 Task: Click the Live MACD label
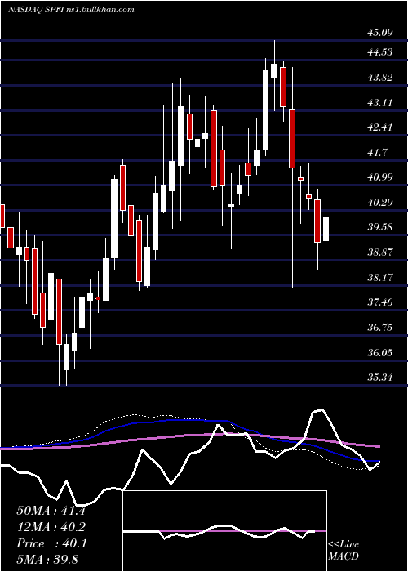coord(344,551)
